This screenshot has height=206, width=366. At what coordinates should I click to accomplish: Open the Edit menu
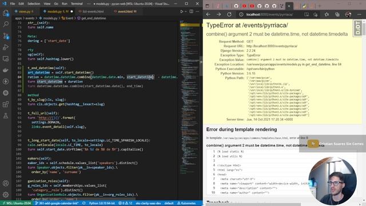click(x=21, y=4)
